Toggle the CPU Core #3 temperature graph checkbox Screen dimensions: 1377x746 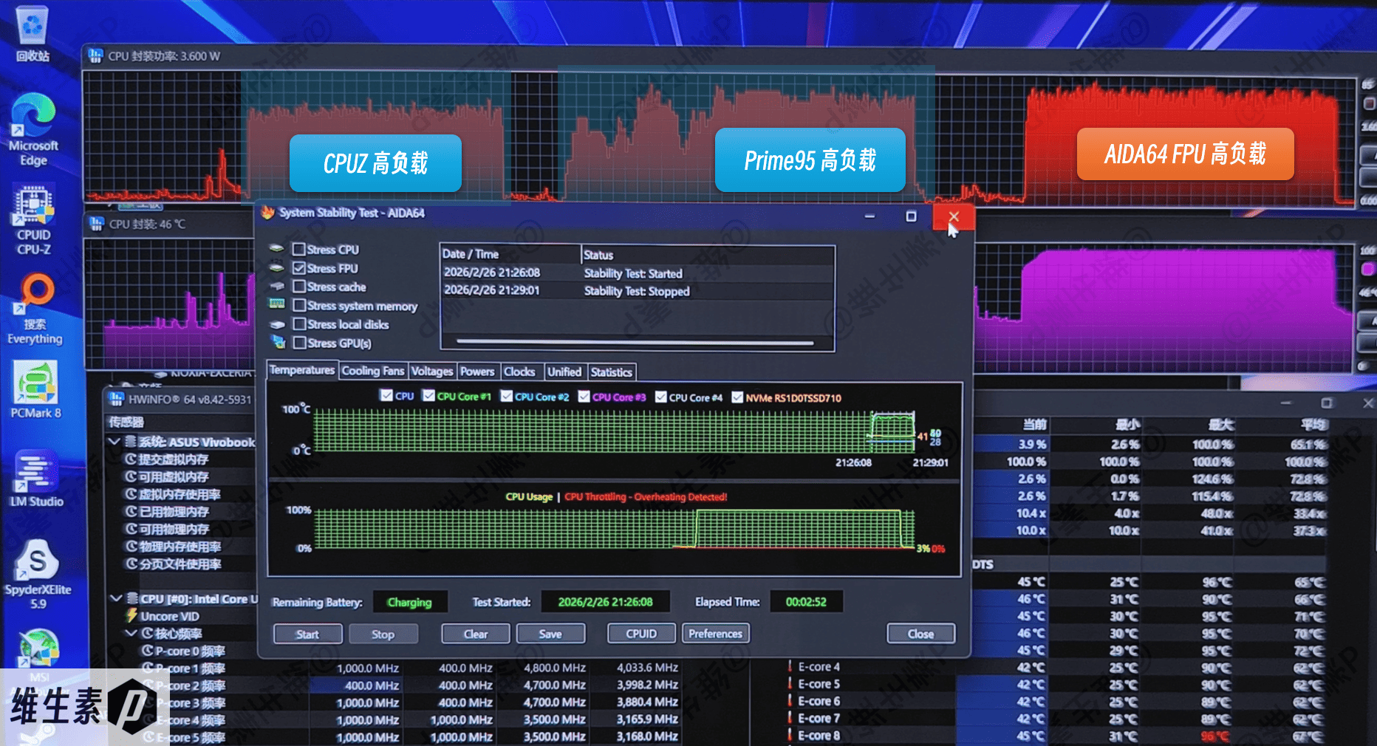(584, 397)
